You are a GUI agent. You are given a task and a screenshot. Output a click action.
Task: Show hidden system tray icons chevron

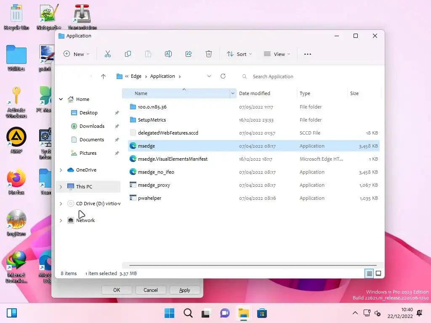click(355, 313)
